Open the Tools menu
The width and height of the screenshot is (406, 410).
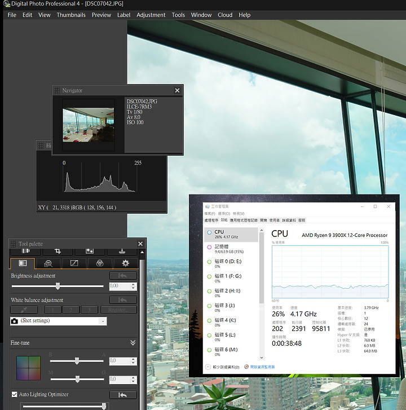tap(178, 15)
